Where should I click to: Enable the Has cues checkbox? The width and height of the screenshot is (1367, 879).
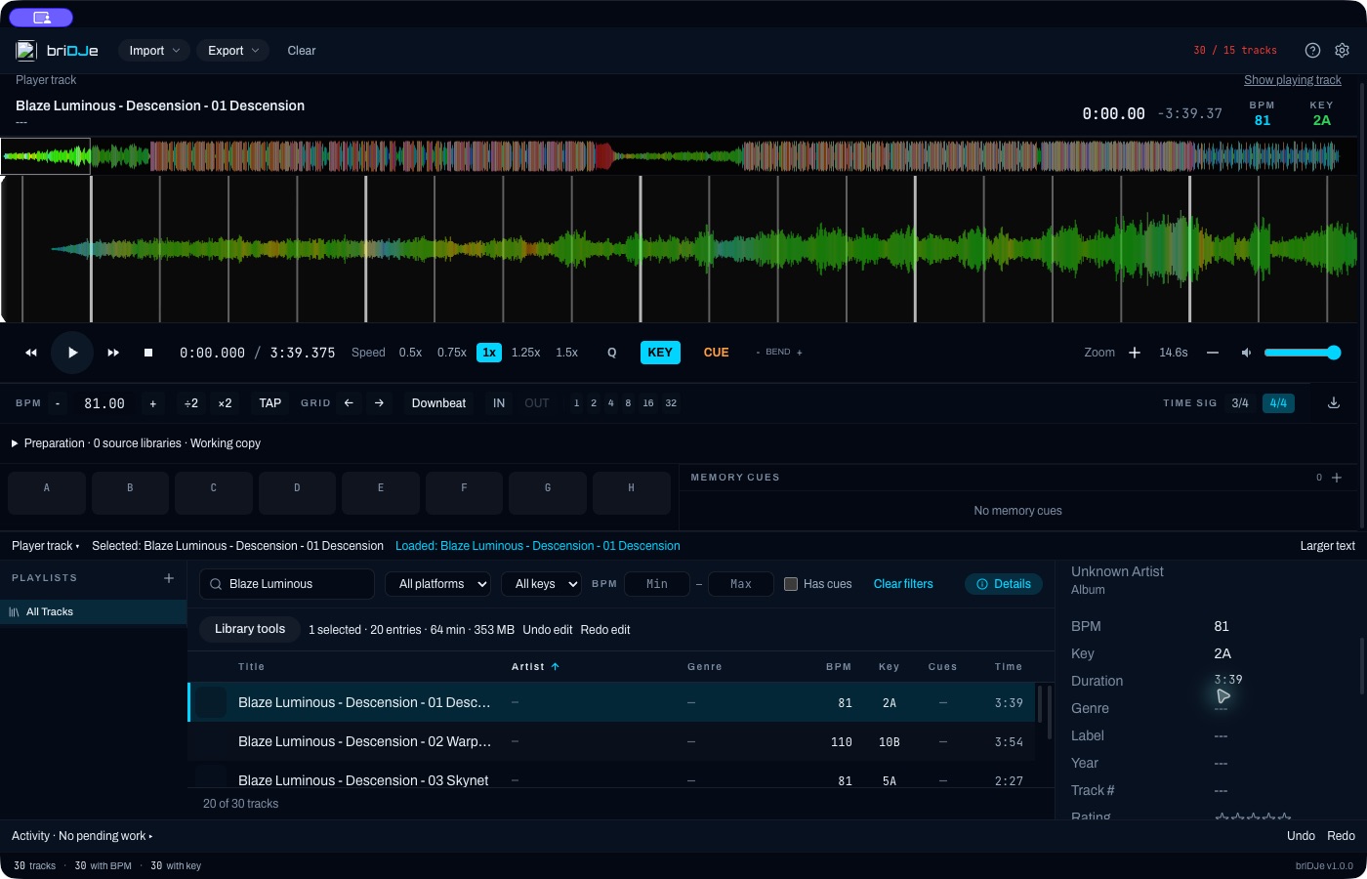pyautogui.click(x=791, y=584)
